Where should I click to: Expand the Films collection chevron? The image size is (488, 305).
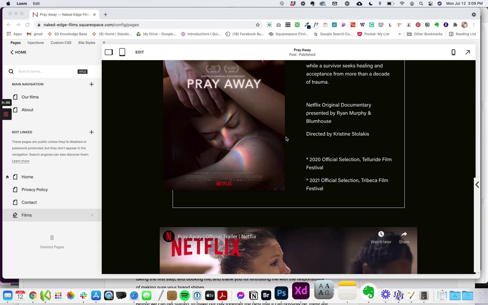coord(92,215)
